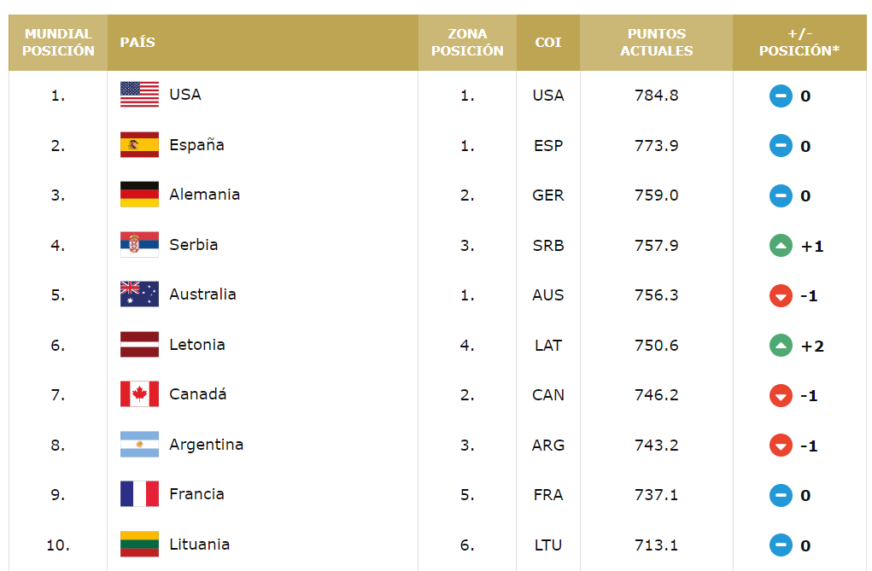The width and height of the screenshot is (872, 571).
Task: Sort by the Mundial Posición column header
Action: (58, 43)
